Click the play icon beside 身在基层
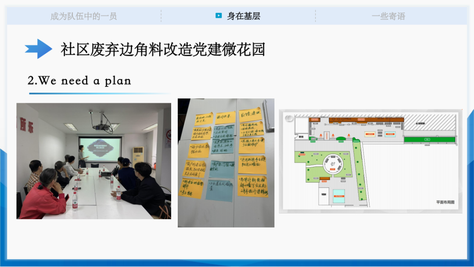This screenshot has height=267, width=474. point(219,16)
